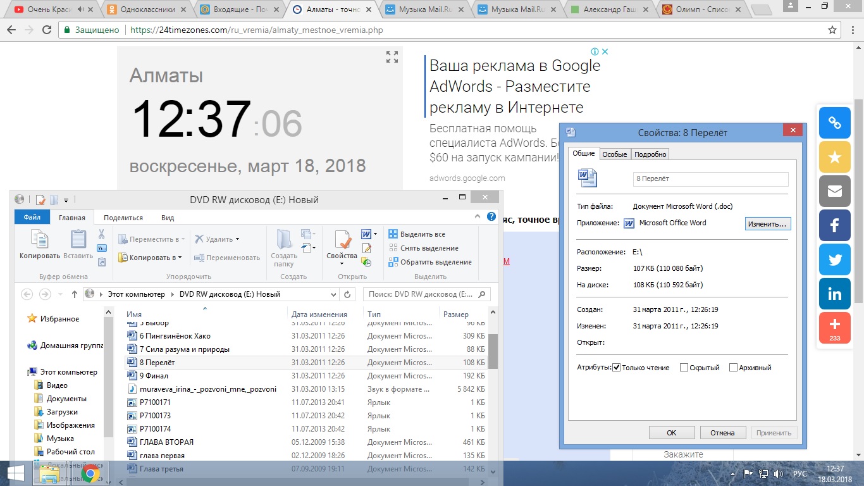This screenshot has width=864, height=486.
Task: Switch to the Особые tab in Properties dialog
Action: (x=614, y=154)
